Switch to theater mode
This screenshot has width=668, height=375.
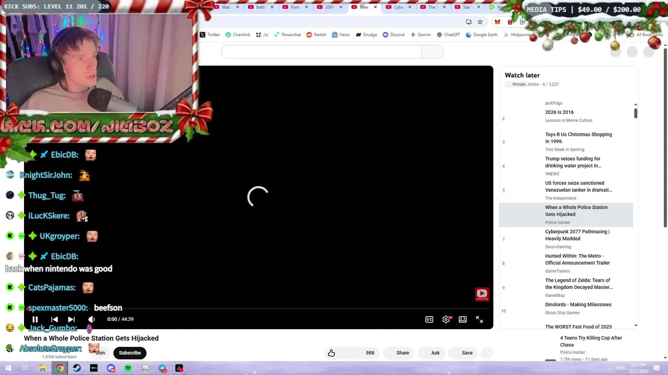(x=462, y=319)
